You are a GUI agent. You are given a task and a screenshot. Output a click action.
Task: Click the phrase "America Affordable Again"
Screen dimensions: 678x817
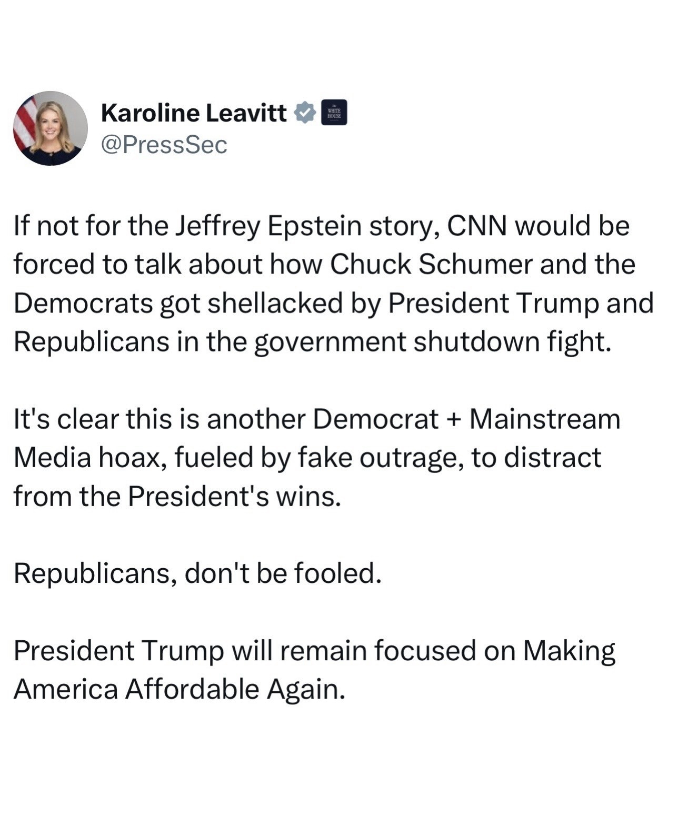click(x=179, y=689)
